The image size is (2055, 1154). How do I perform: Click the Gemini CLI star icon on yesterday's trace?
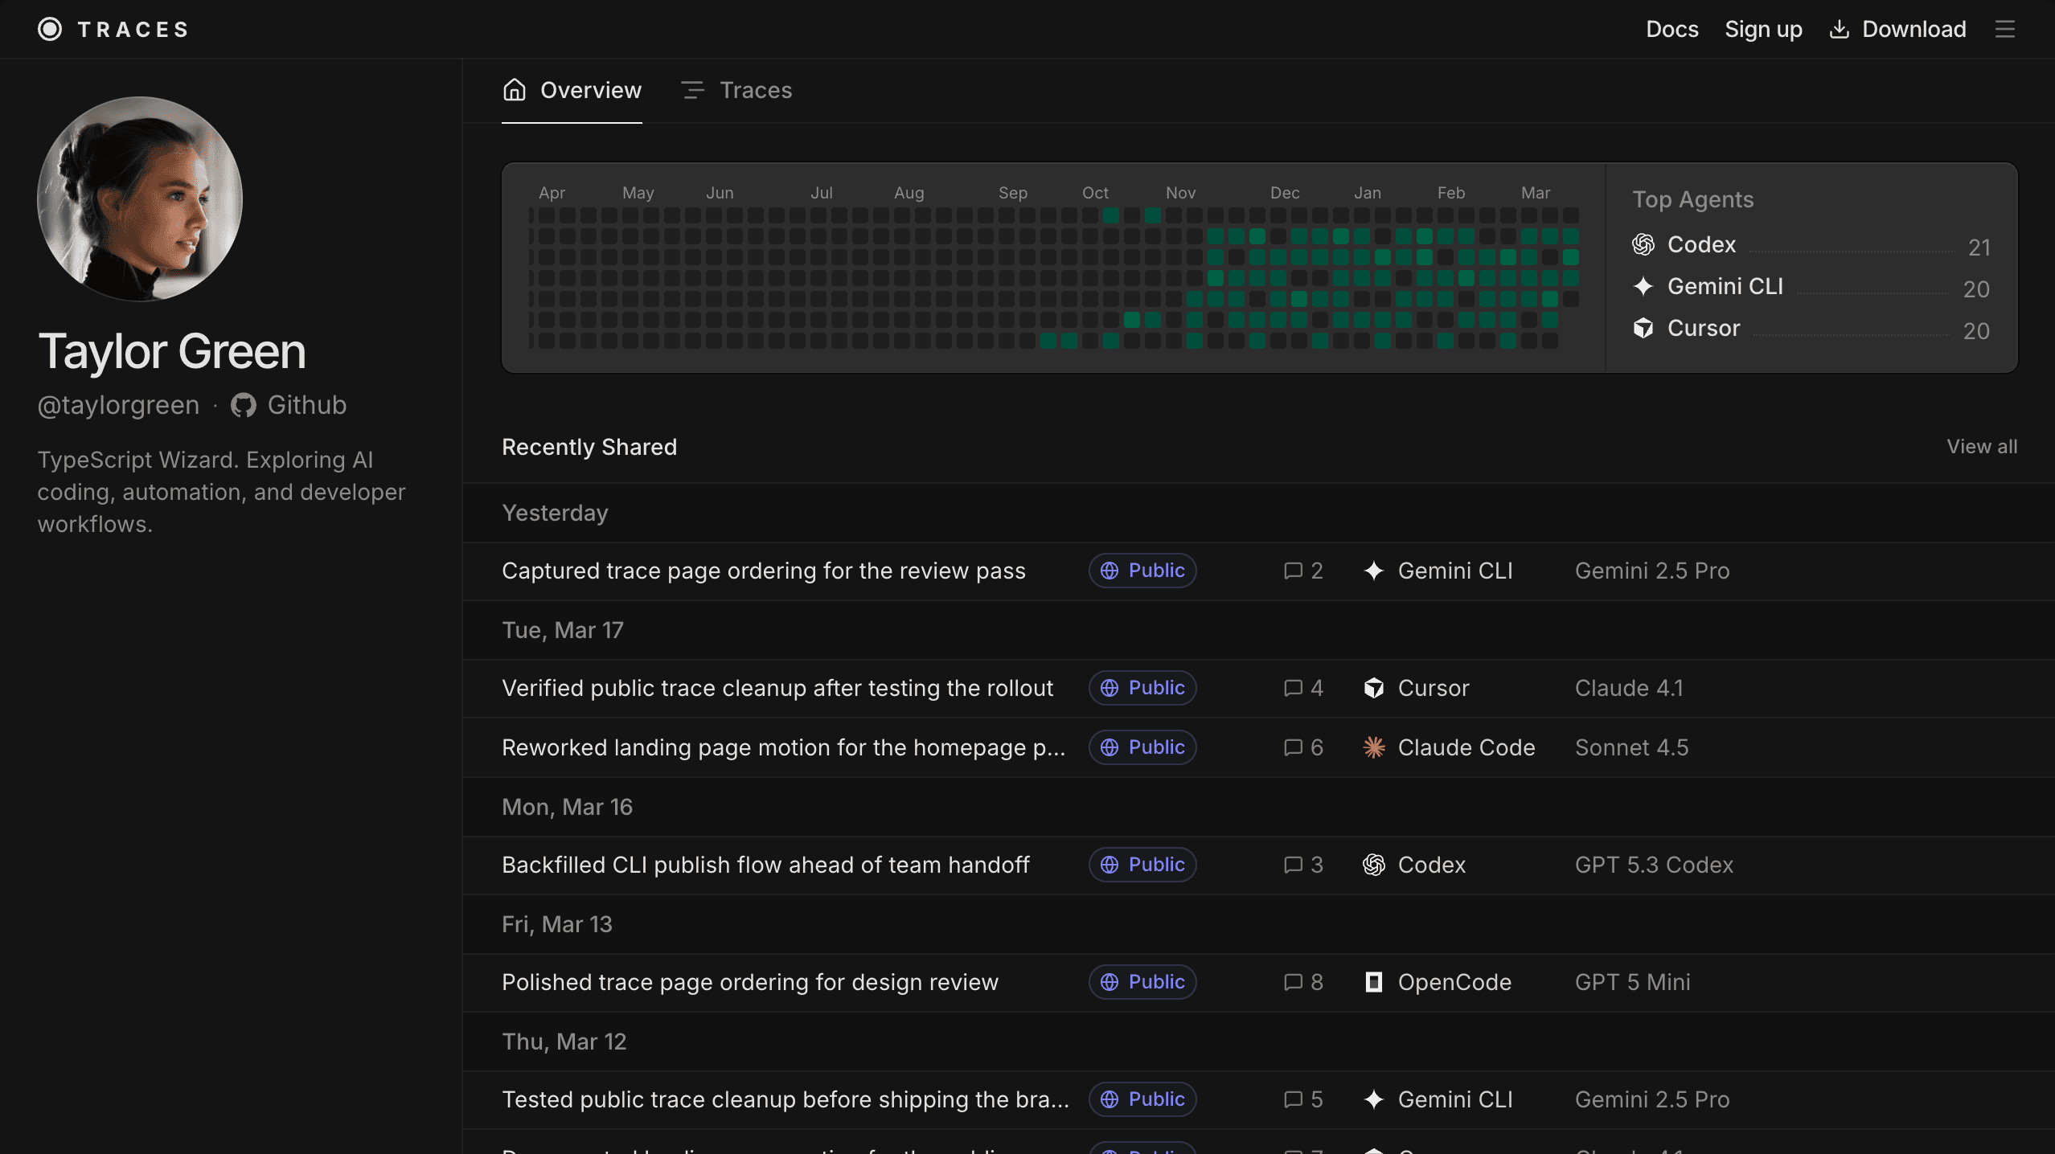pos(1373,571)
